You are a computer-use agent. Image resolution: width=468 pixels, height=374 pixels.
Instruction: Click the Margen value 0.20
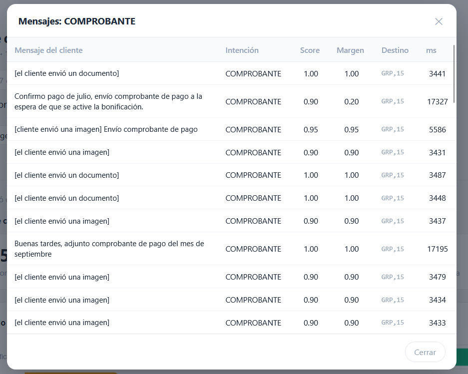coord(352,101)
